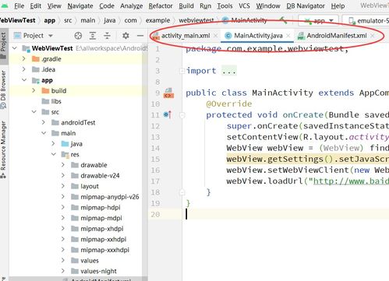
Task: Open the File menu
Action: tap(19, 5)
